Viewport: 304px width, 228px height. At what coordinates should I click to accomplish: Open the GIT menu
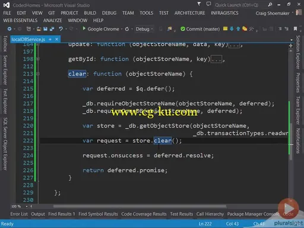point(51,13)
